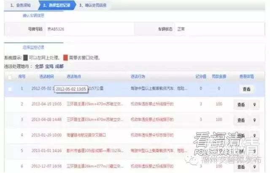Click the 序号 column header
This screenshot has width=270, height=173.
point(22,77)
